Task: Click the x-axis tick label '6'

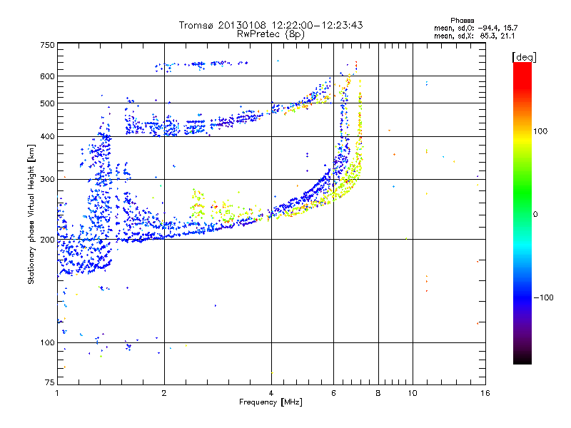Action: pyautogui.click(x=333, y=393)
